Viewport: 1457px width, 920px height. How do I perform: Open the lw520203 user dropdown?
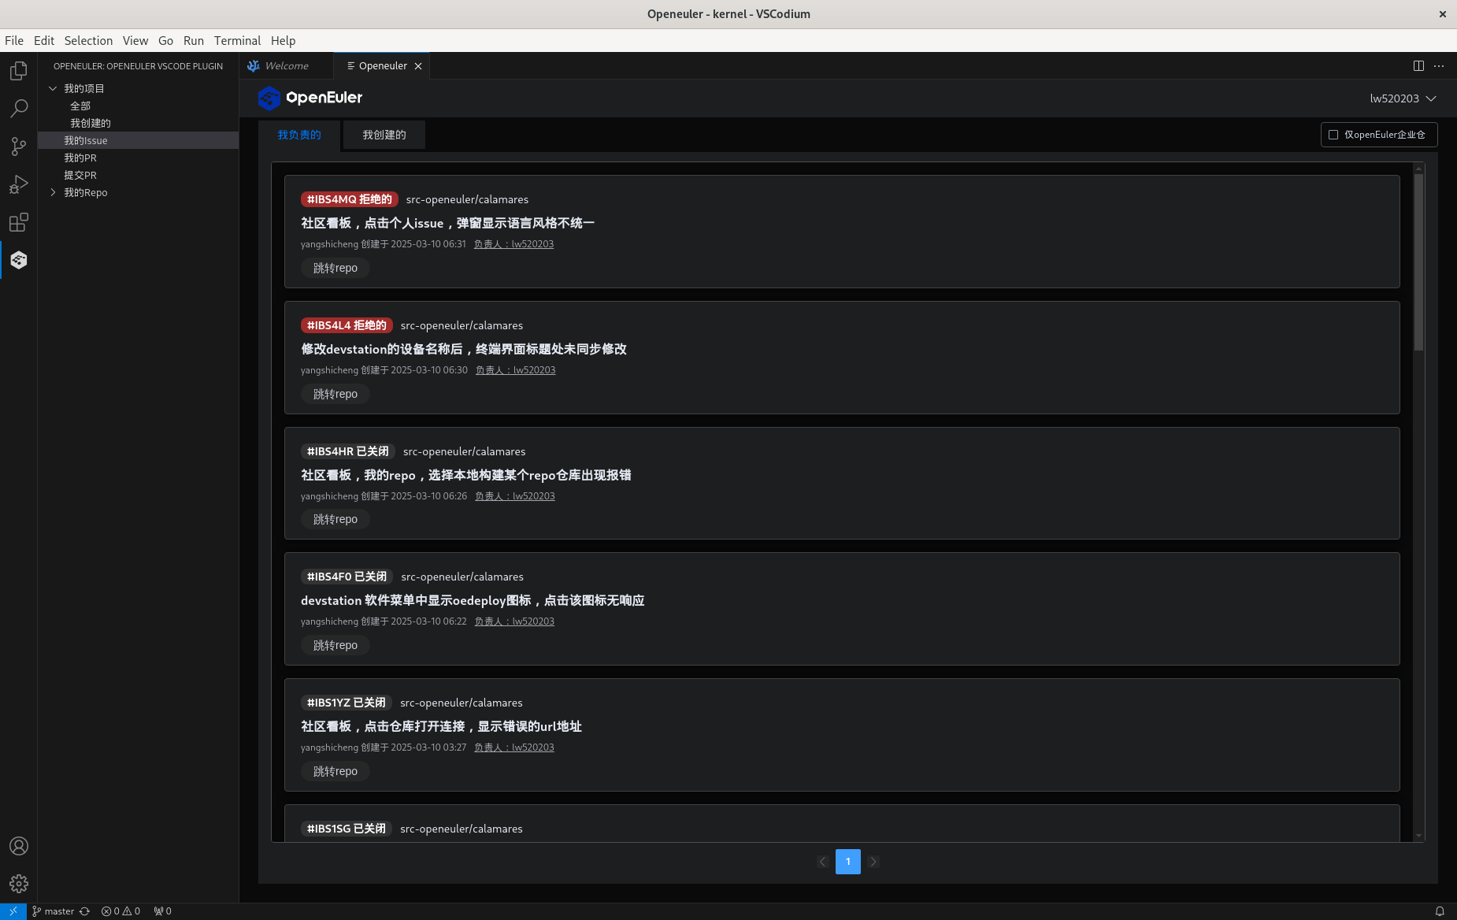point(1403,98)
